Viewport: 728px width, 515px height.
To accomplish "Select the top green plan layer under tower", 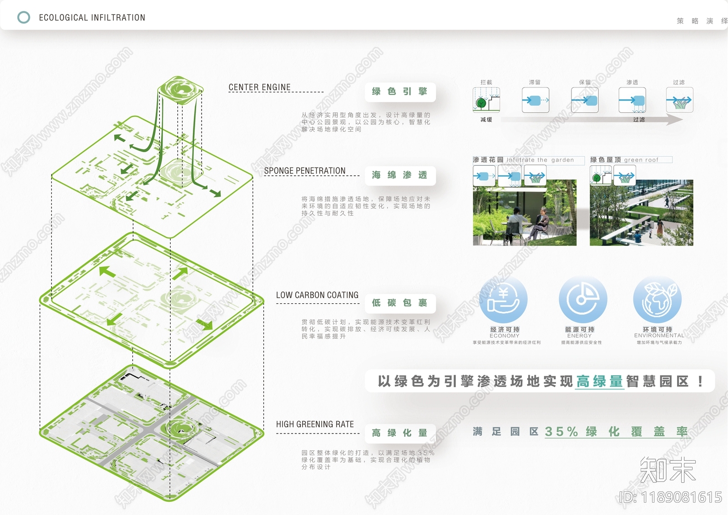I will point(152,178).
